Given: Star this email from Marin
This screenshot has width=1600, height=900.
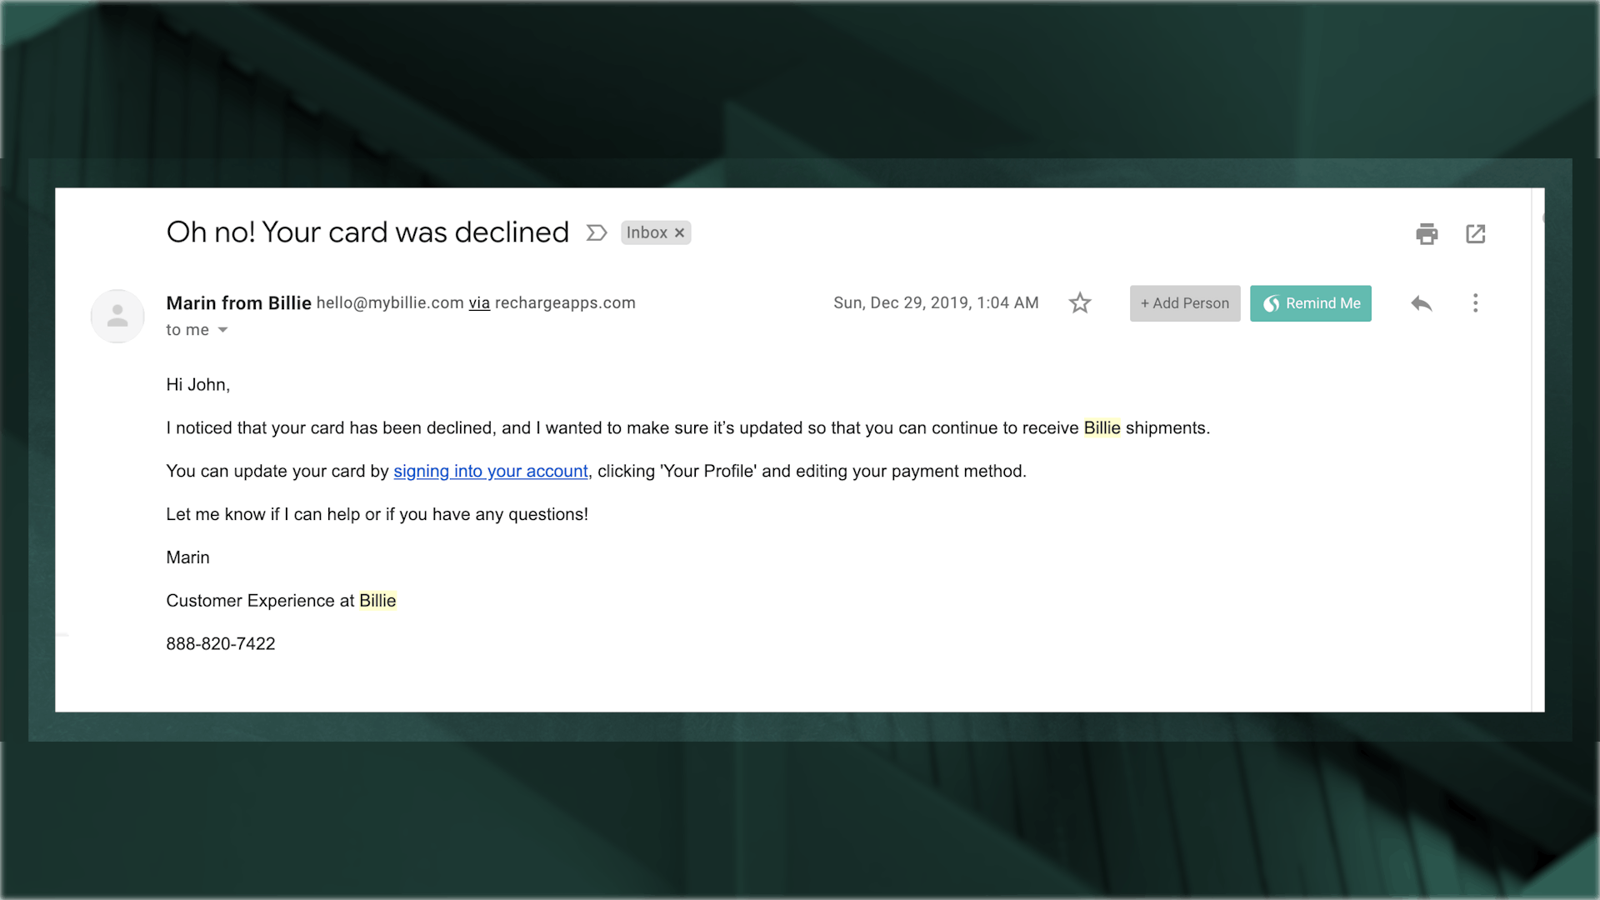Looking at the screenshot, I should (x=1080, y=302).
